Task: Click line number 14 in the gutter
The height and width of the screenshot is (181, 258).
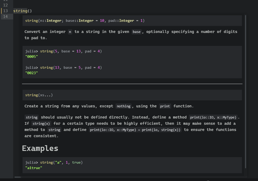Action: 5,17
